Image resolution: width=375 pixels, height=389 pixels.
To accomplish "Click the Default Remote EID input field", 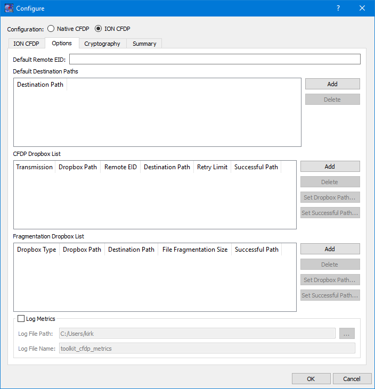I will pos(215,59).
